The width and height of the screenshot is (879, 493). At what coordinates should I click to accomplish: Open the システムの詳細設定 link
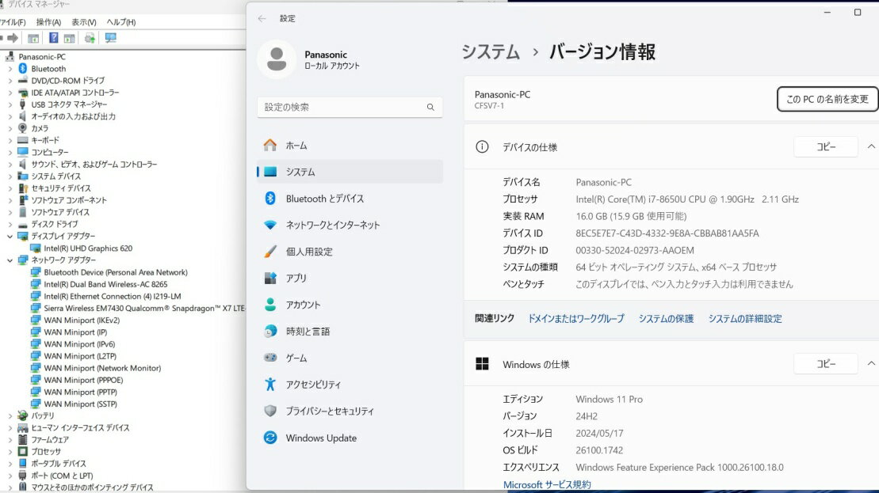coord(744,318)
